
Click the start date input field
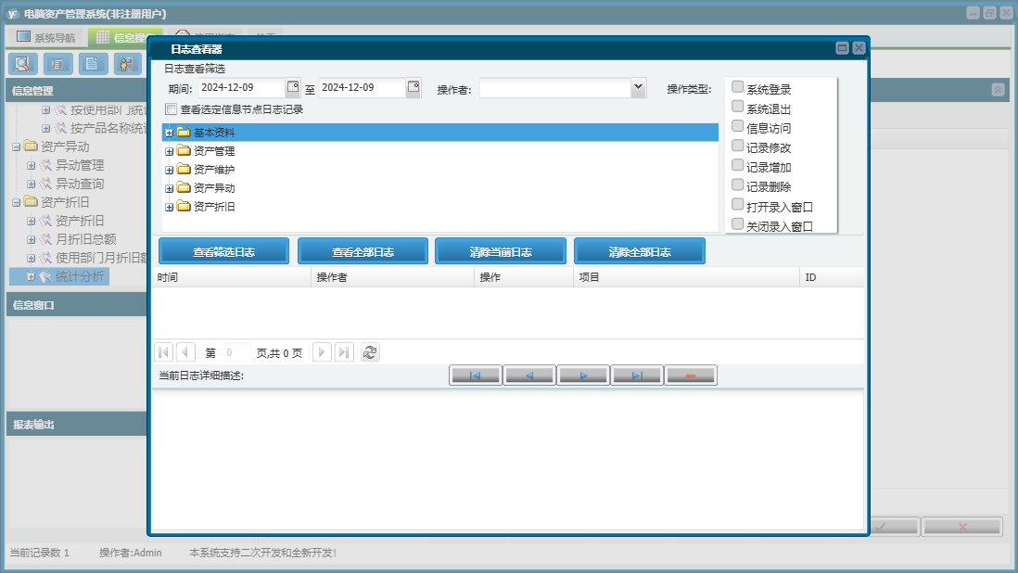pyautogui.click(x=241, y=87)
